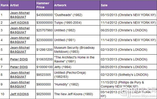
Task: Select the "Dustheads" (1982) artwork cell
Action: [x=77, y=15]
